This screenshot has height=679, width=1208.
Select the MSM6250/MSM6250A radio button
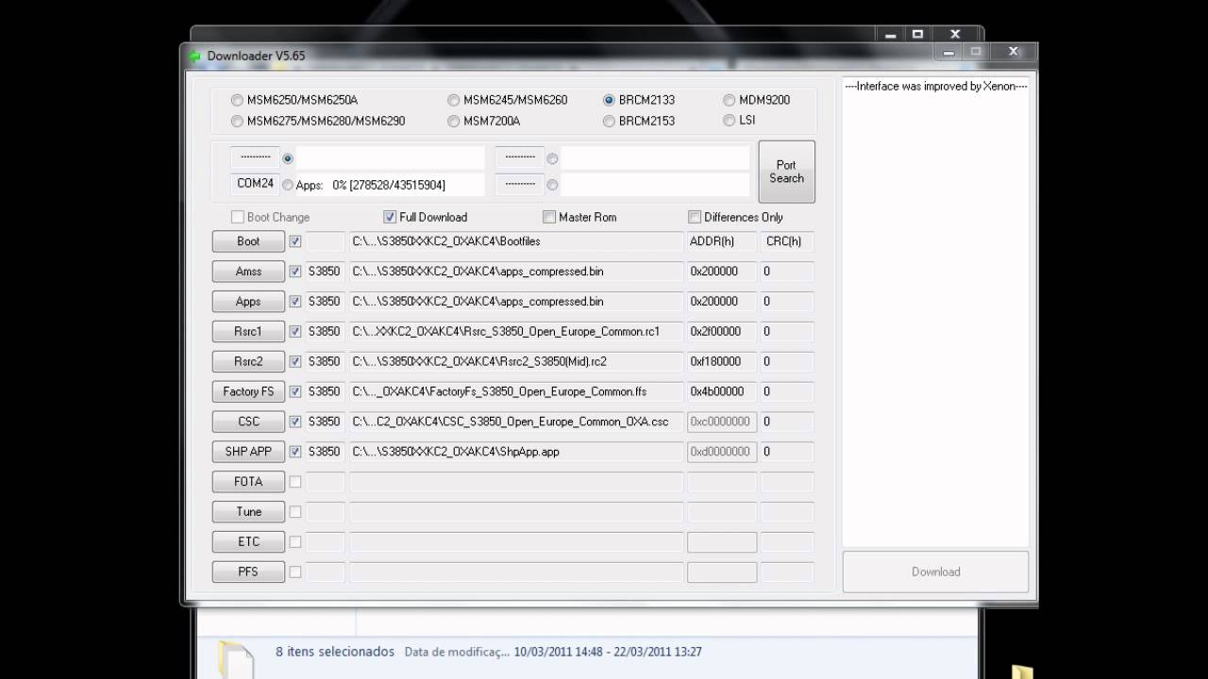pos(237,100)
